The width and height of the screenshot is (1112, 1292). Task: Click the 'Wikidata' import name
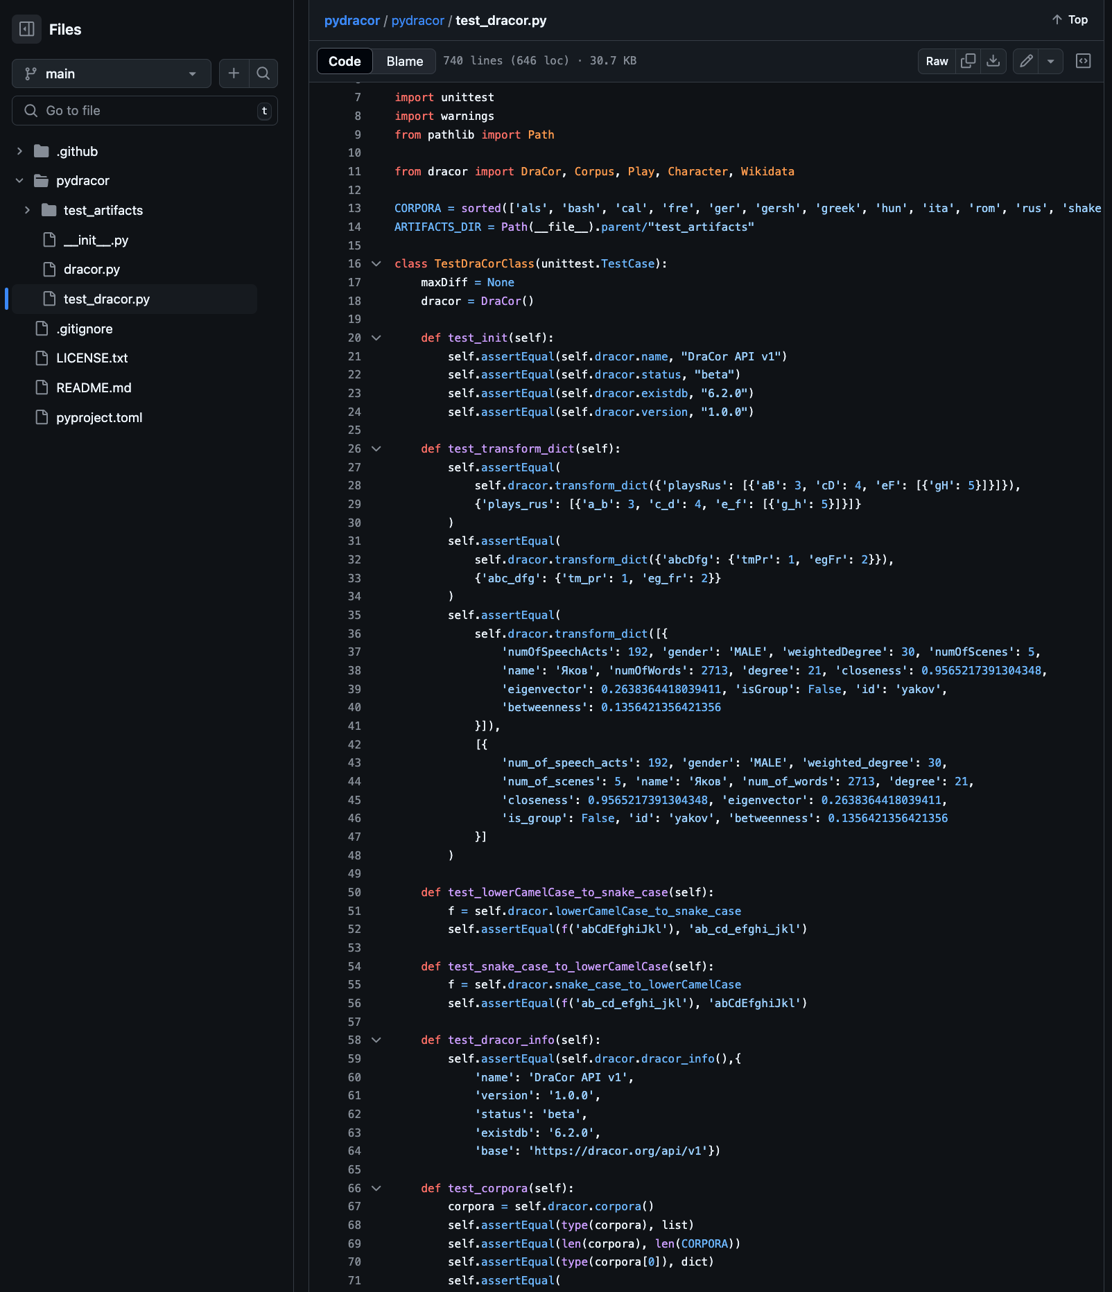[x=767, y=172]
